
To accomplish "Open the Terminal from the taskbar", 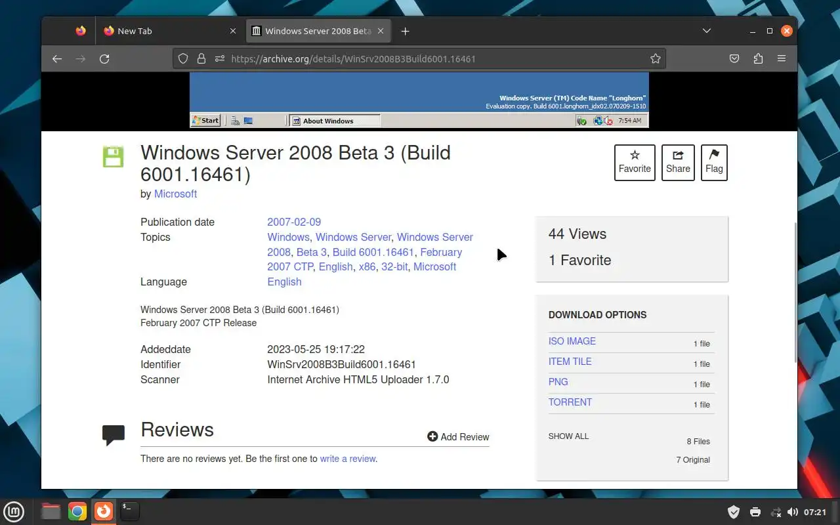I will (130, 511).
